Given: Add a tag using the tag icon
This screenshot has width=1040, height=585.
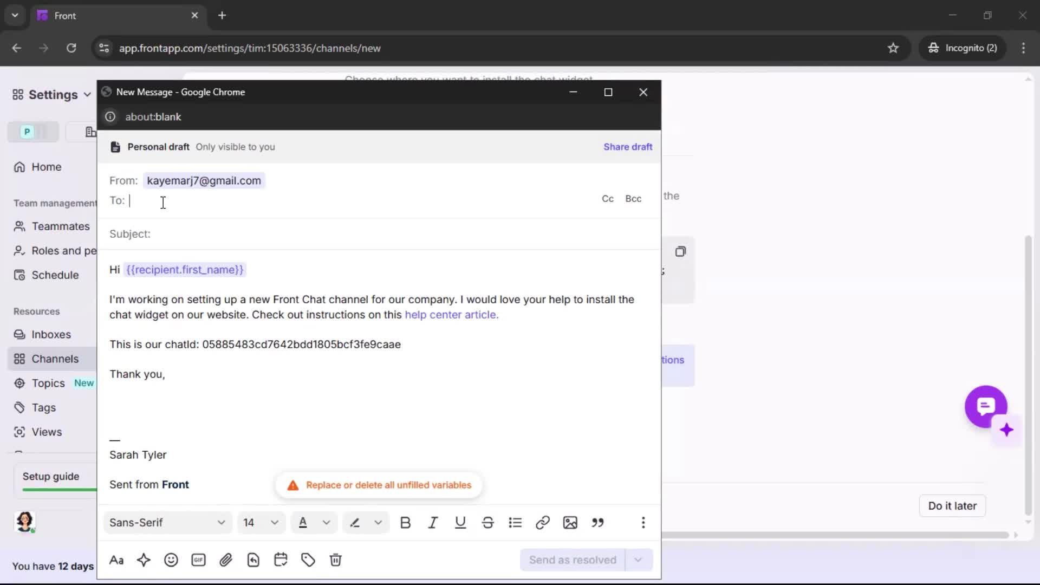Looking at the screenshot, I should [308, 560].
